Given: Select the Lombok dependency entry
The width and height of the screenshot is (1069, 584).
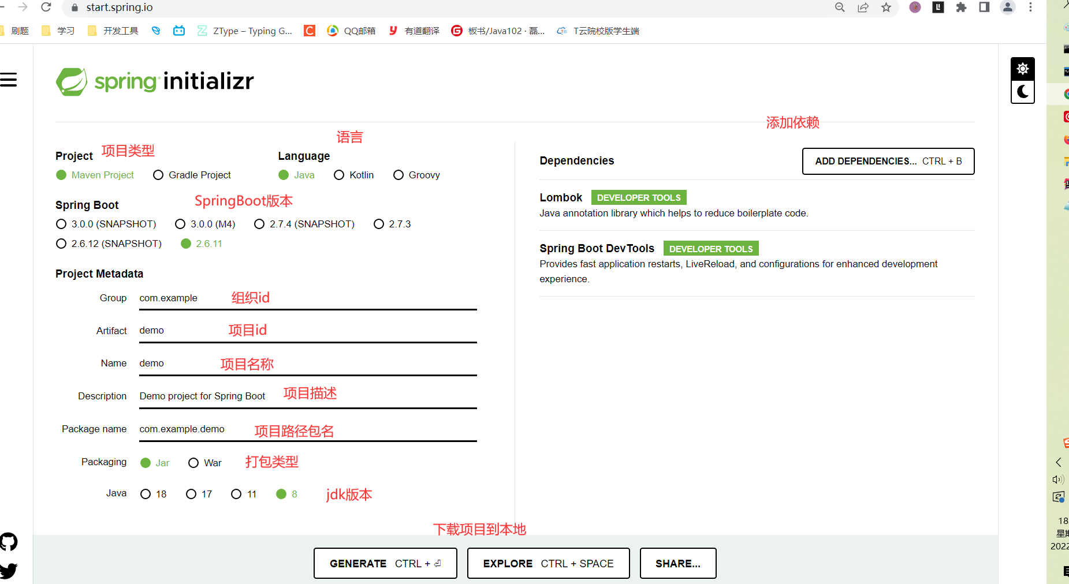Looking at the screenshot, I should (757, 205).
